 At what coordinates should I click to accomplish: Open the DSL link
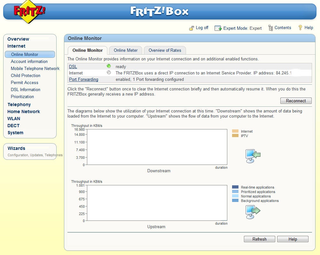73,66
